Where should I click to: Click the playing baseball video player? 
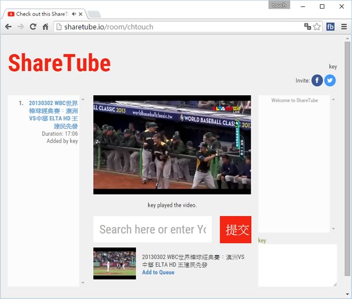click(172, 145)
